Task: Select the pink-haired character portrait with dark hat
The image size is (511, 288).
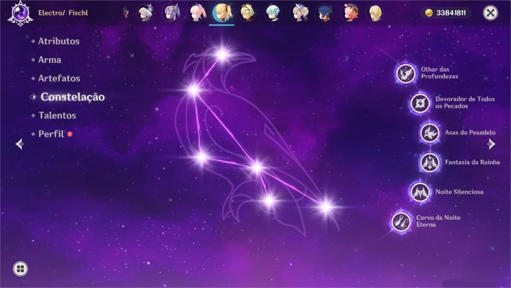Action: (350, 13)
